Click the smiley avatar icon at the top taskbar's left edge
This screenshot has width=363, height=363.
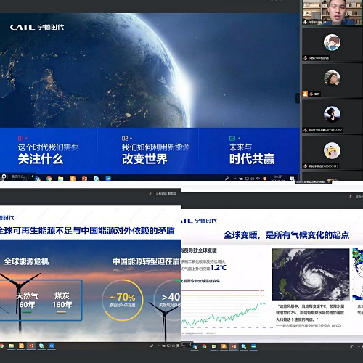tap(4, 176)
